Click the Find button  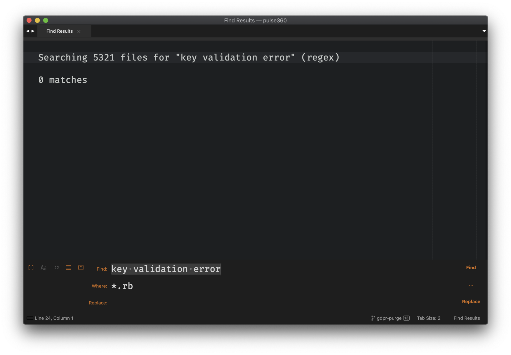471,268
